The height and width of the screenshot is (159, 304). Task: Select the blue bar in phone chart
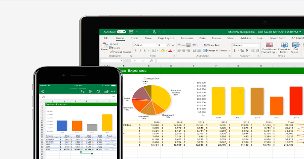(62, 126)
